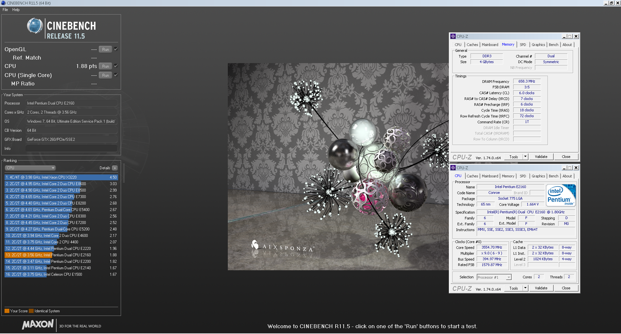This screenshot has height=334, width=621.
Task: Select ranking row Xeon CPU X3220 4.50
Action: pyautogui.click(x=61, y=177)
